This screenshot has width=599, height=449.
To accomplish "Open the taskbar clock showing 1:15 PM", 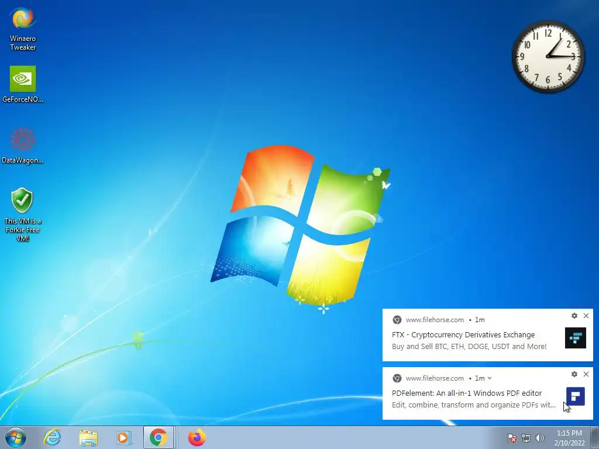I will (x=569, y=438).
